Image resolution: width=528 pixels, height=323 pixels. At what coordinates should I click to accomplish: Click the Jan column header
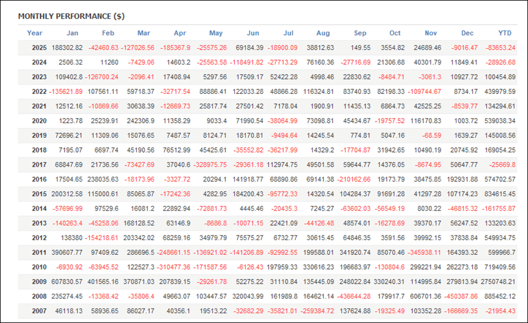click(x=72, y=33)
